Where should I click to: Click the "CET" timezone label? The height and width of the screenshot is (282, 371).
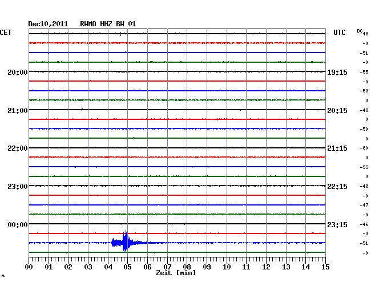click(6, 33)
